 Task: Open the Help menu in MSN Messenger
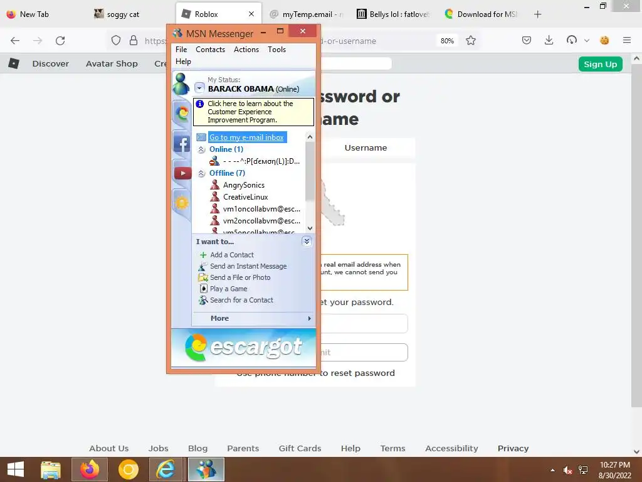[183, 62]
